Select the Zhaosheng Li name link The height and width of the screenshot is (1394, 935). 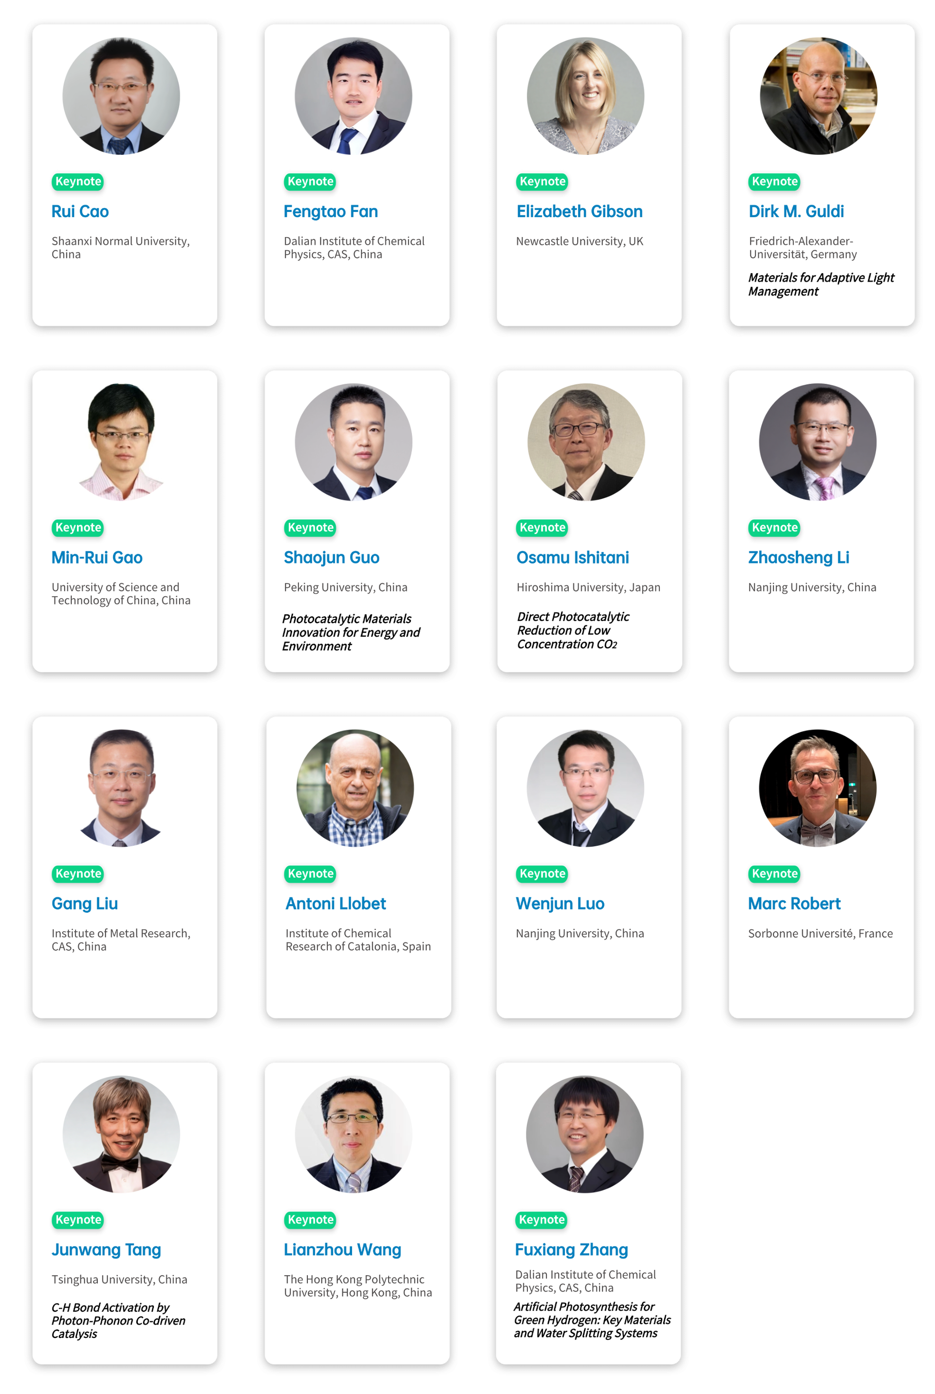point(799,558)
